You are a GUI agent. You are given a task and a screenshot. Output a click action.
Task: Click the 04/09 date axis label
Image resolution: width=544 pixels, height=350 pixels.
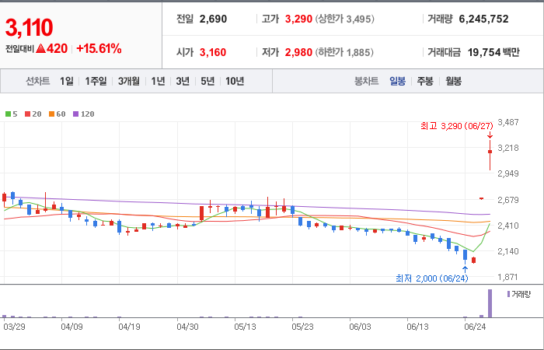tap(71, 327)
